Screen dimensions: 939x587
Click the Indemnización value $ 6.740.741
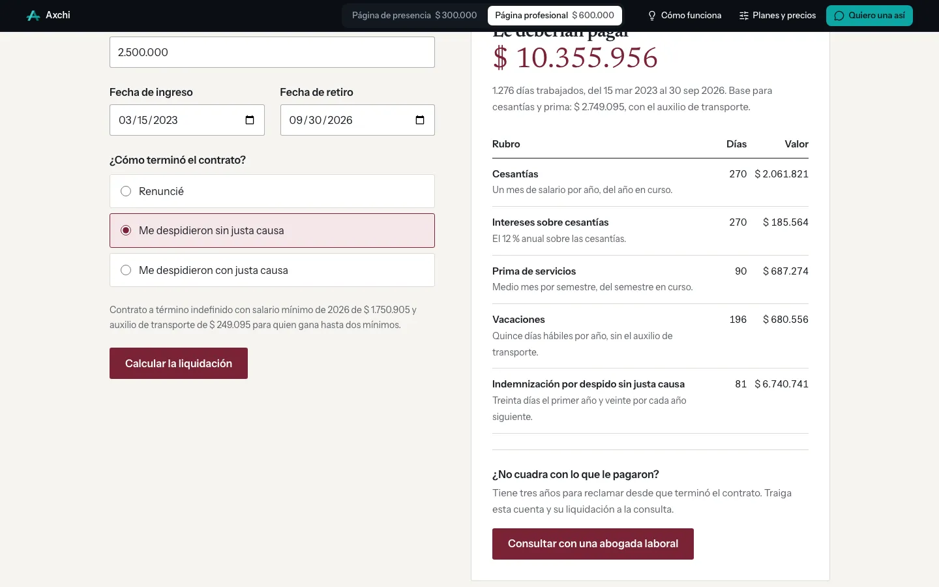pyautogui.click(x=781, y=384)
